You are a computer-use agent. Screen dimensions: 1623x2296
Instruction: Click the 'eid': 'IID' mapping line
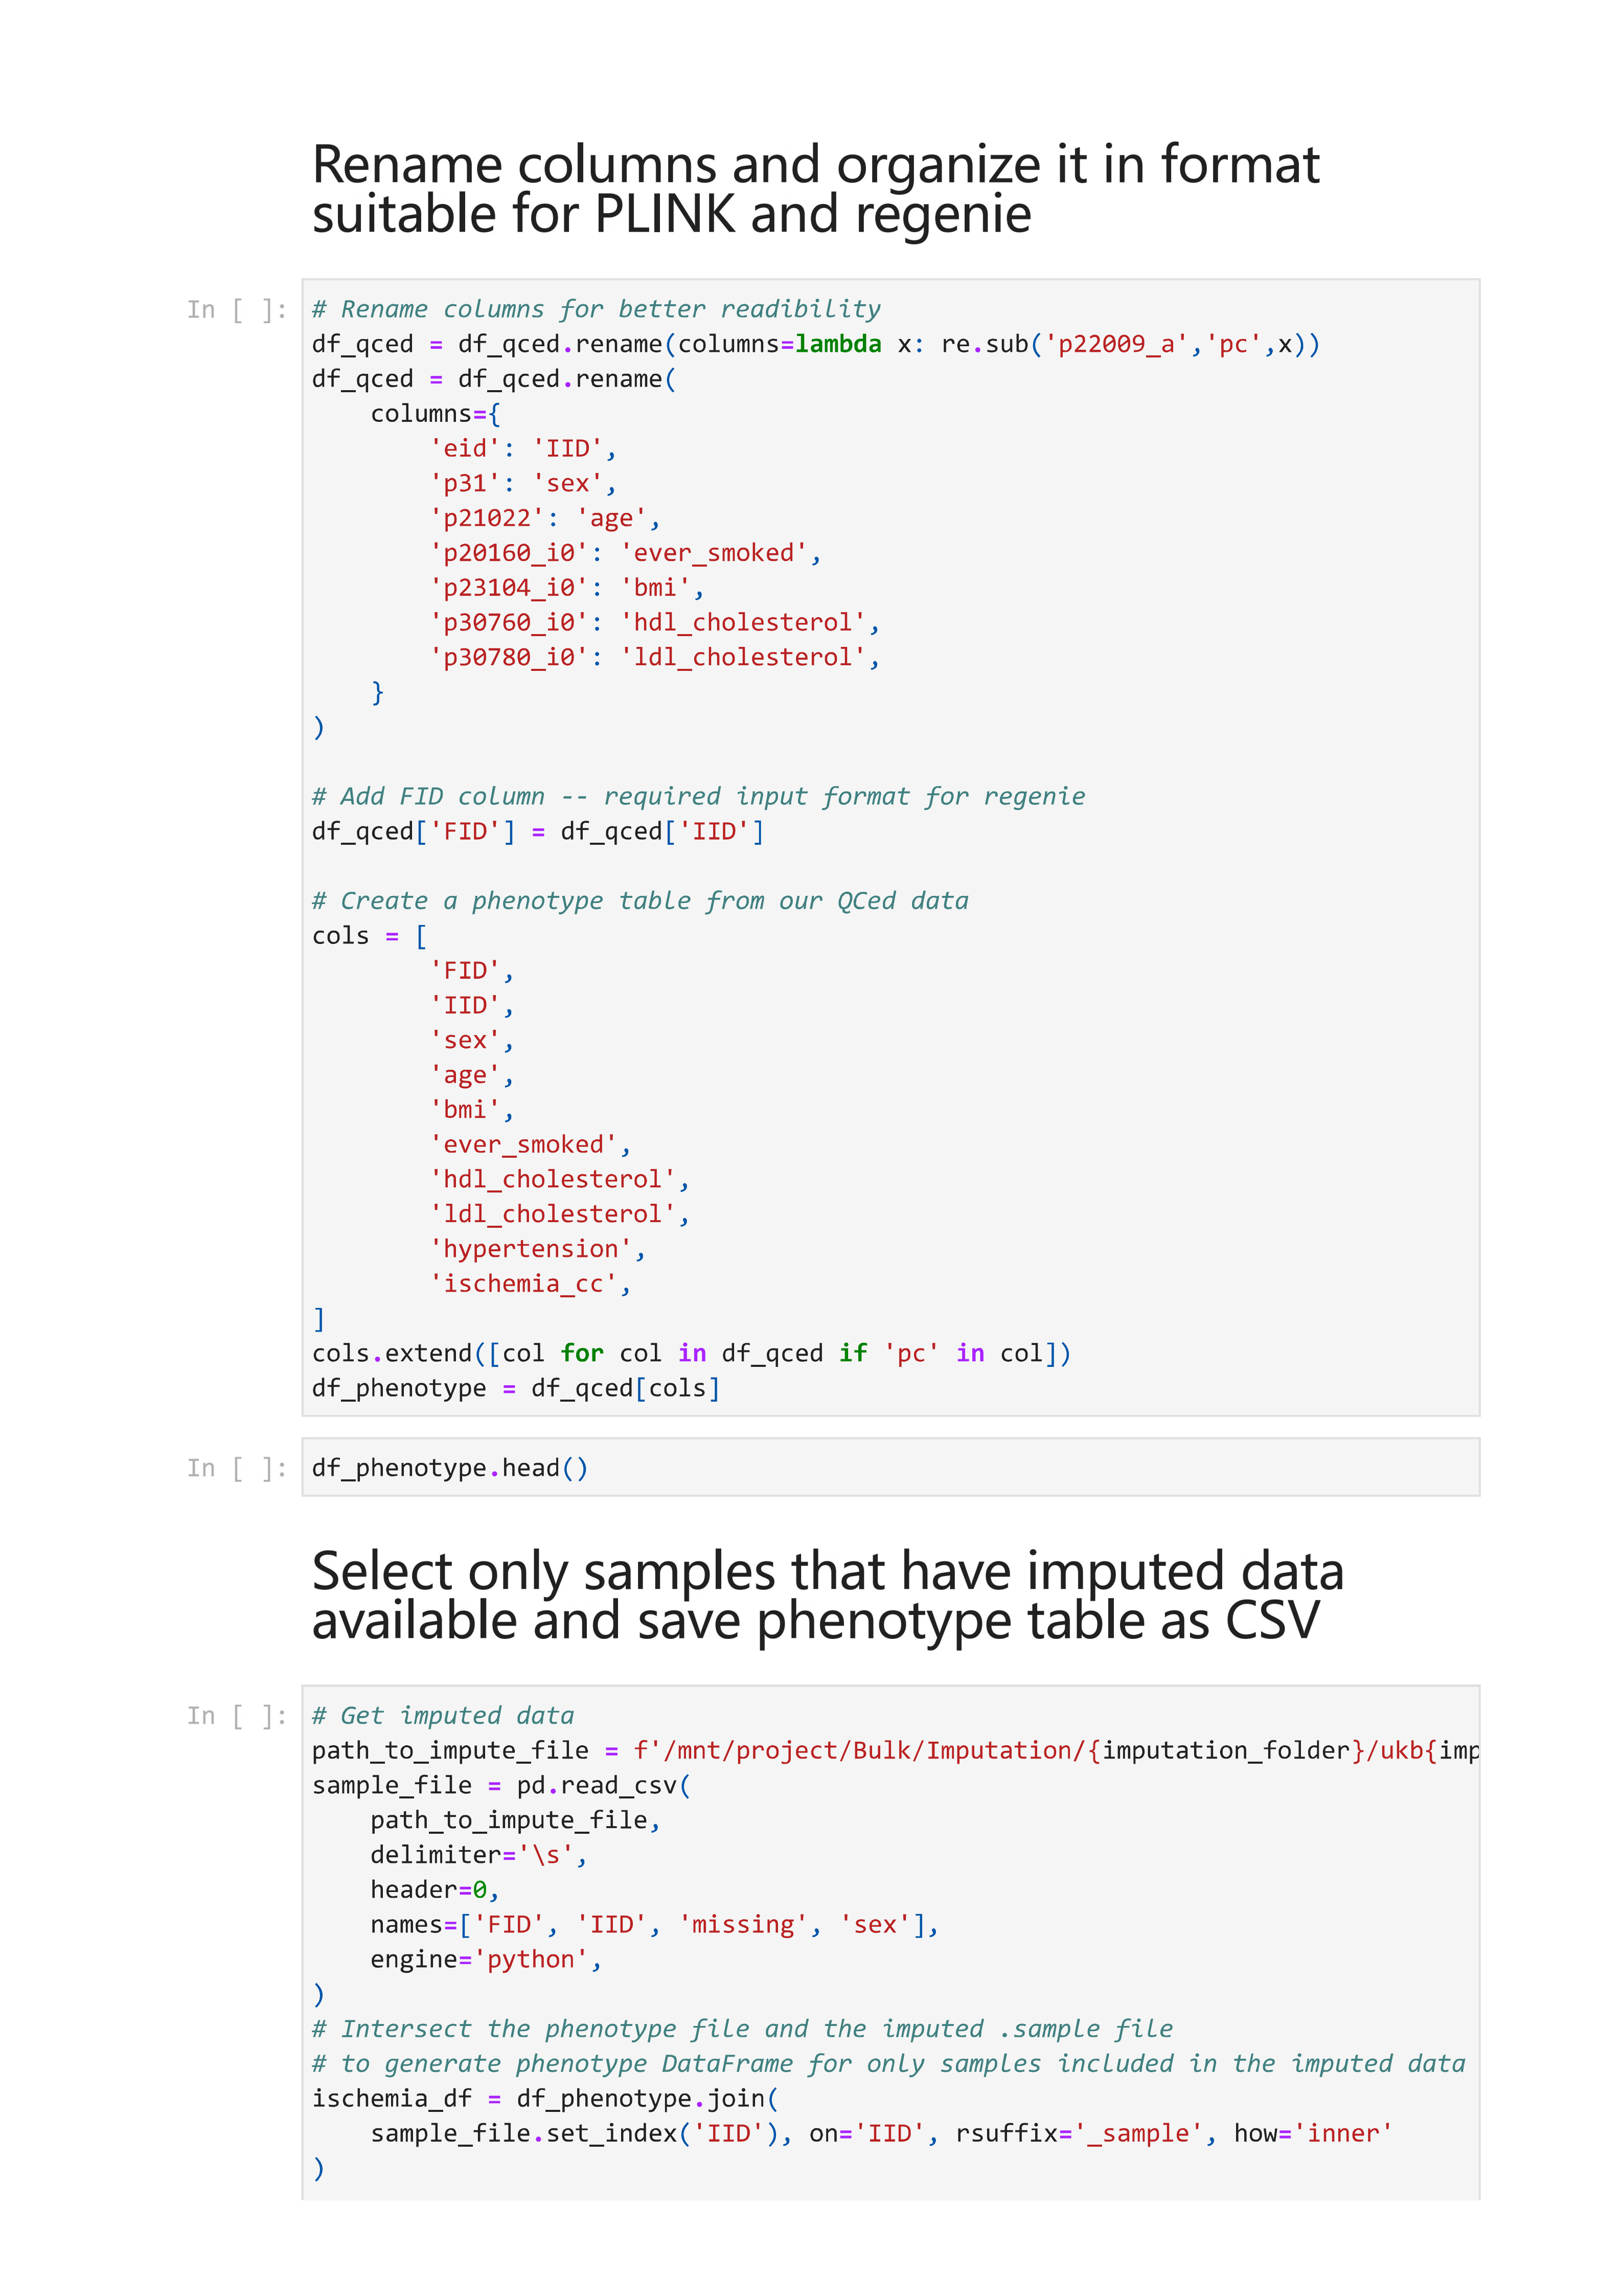click(x=522, y=449)
